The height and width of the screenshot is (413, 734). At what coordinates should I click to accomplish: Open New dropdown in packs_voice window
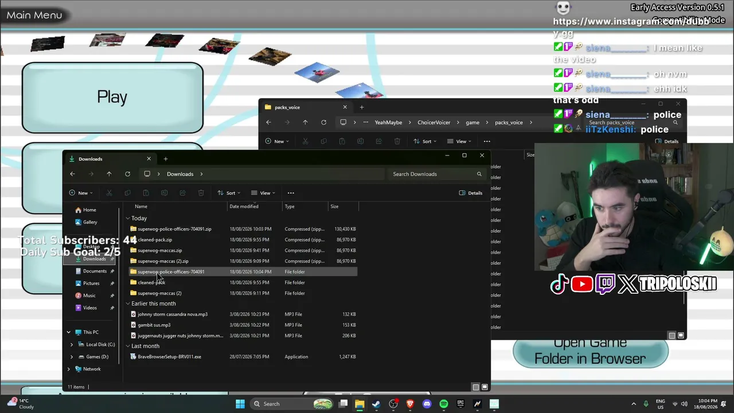pos(277,141)
